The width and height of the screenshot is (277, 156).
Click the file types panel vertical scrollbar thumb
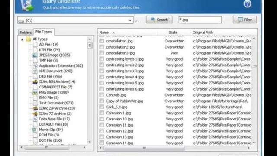point(90,45)
